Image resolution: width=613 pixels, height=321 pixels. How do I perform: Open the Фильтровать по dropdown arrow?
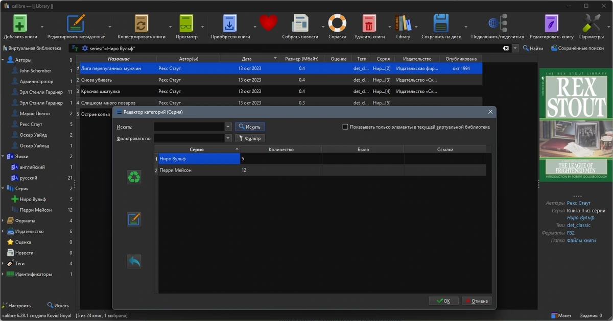click(228, 138)
